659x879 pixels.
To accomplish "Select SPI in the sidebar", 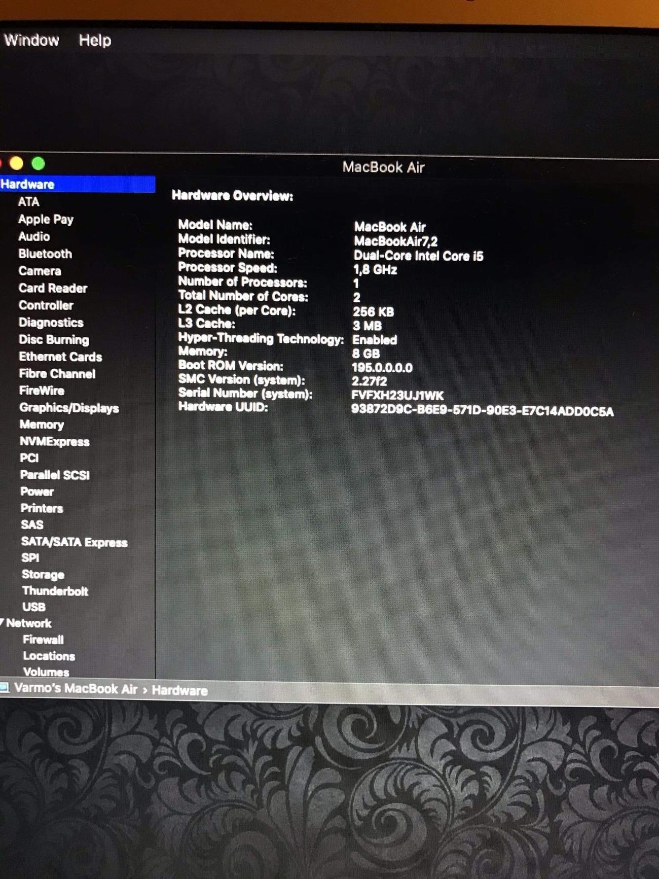I will click(30, 558).
